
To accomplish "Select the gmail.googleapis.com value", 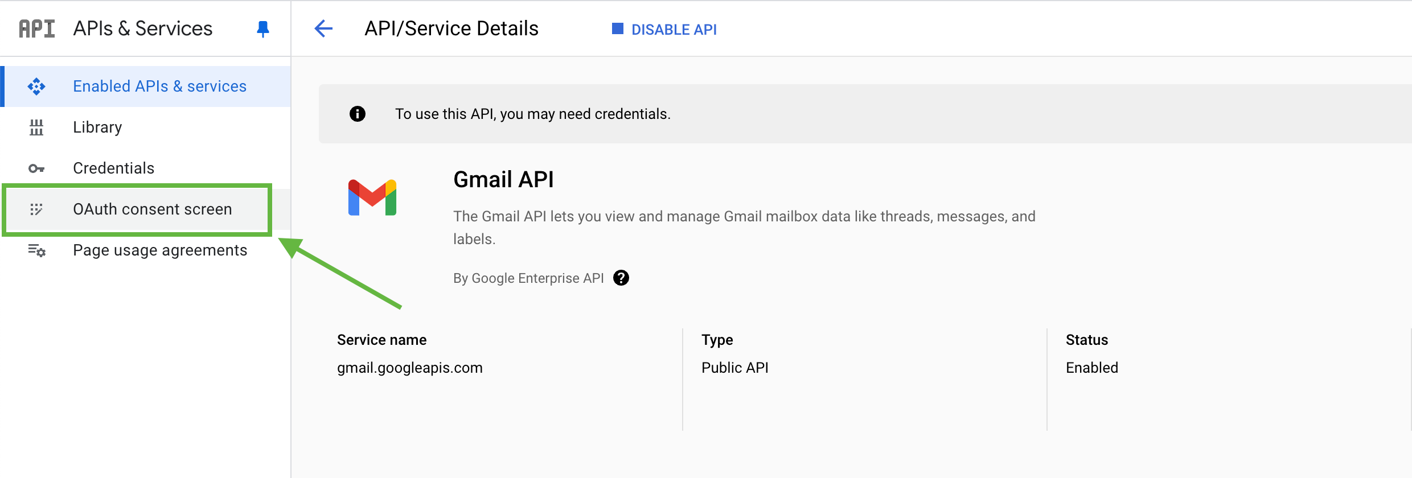I will pyautogui.click(x=410, y=368).
